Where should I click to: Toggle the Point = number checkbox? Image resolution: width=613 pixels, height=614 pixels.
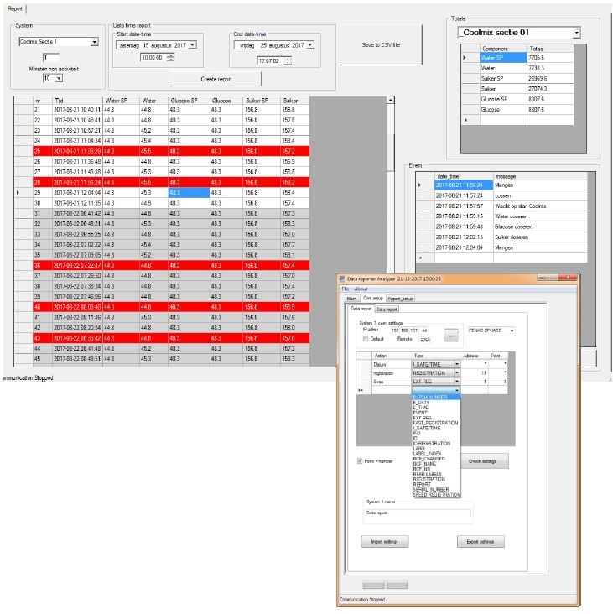pyautogui.click(x=360, y=461)
